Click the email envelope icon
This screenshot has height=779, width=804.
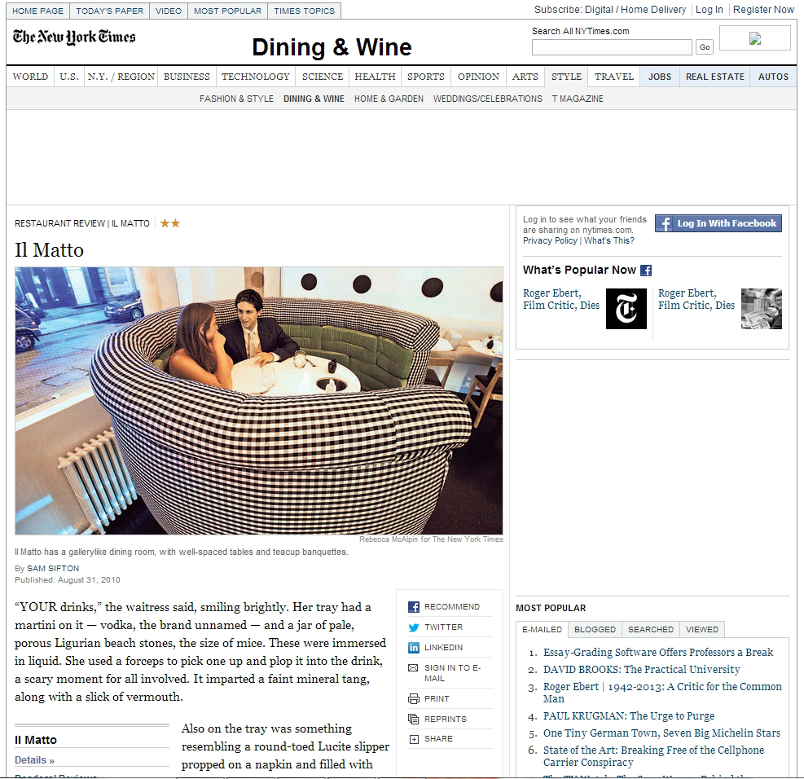pyautogui.click(x=414, y=668)
